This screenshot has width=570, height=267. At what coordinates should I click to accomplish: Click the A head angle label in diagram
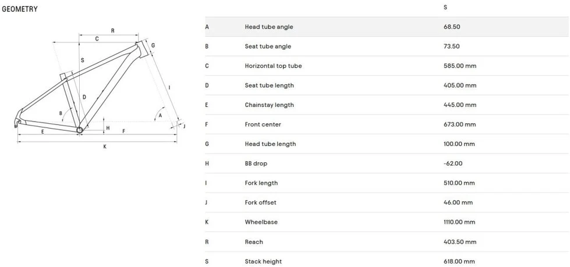tap(160, 116)
